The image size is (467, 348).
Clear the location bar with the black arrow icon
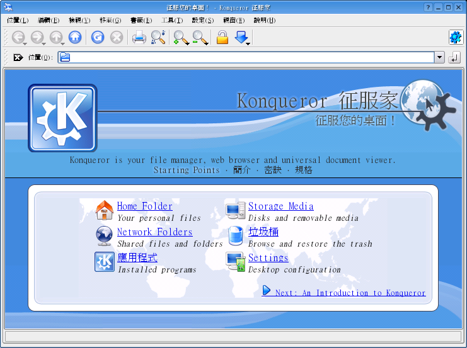click(x=18, y=58)
